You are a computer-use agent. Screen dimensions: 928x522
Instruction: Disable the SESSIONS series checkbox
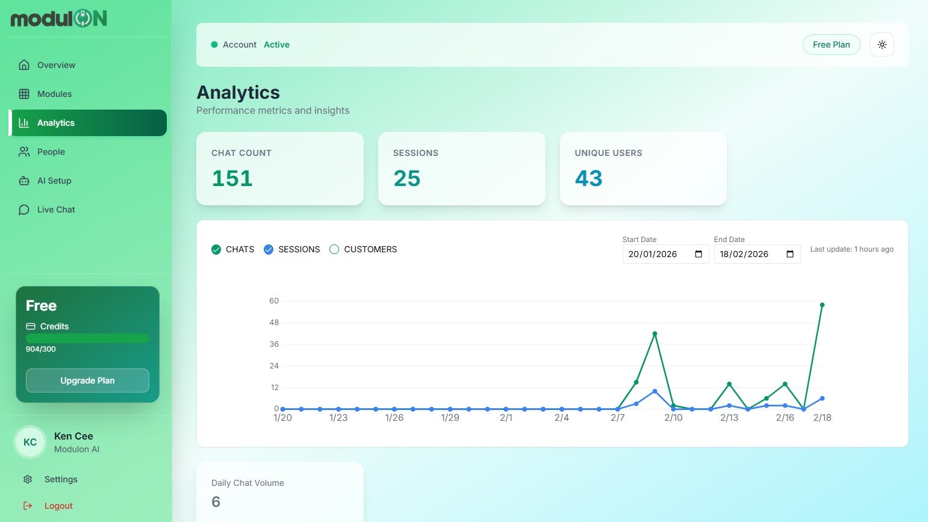coord(269,249)
